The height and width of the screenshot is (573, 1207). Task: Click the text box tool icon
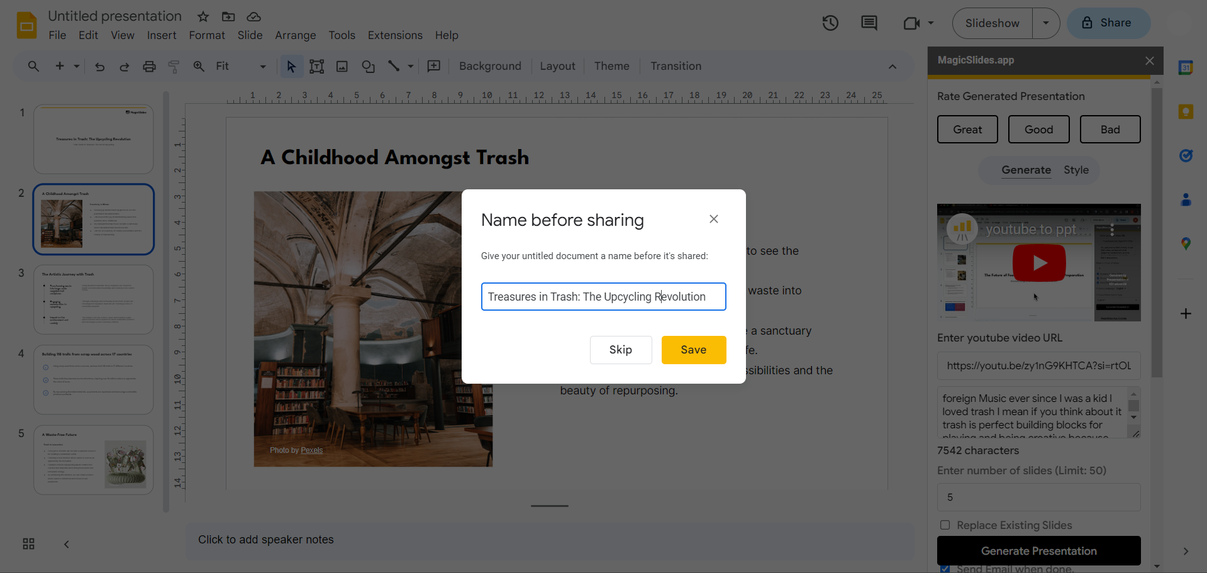click(316, 67)
